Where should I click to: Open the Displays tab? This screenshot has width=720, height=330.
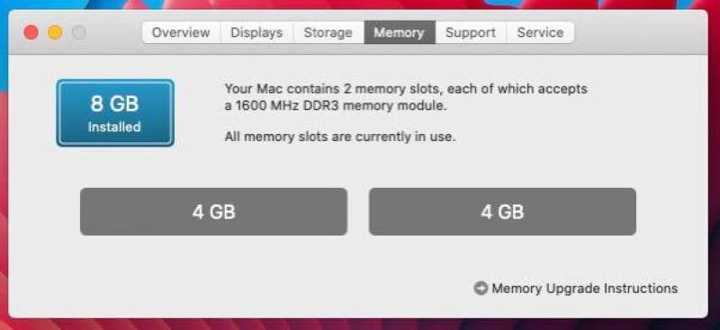pyautogui.click(x=256, y=32)
